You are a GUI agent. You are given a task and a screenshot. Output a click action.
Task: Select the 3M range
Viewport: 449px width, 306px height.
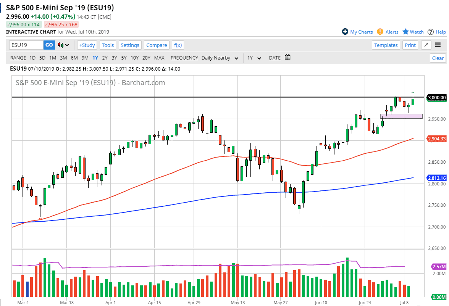click(x=63, y=58)
